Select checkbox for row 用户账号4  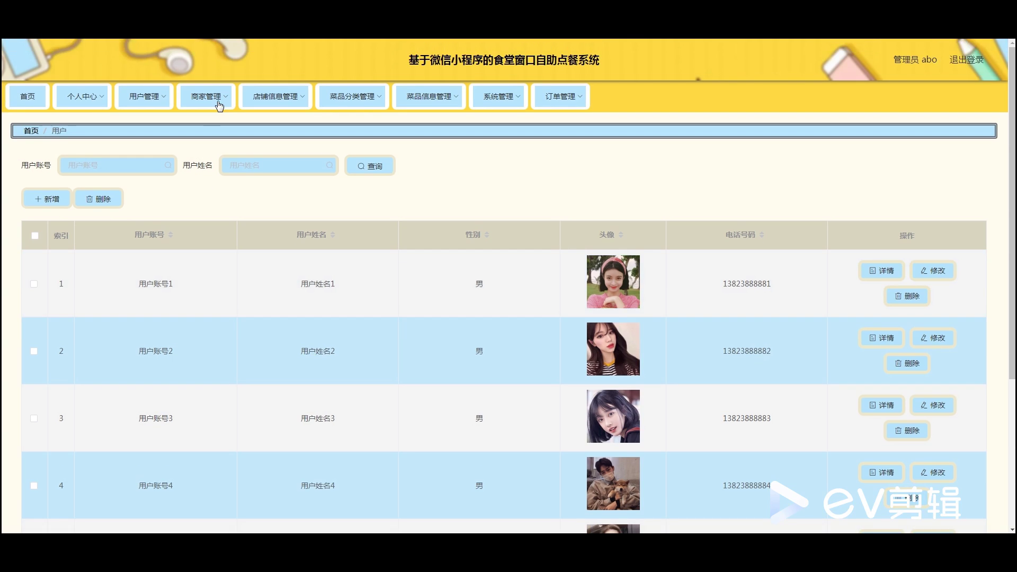click(34, 486)
